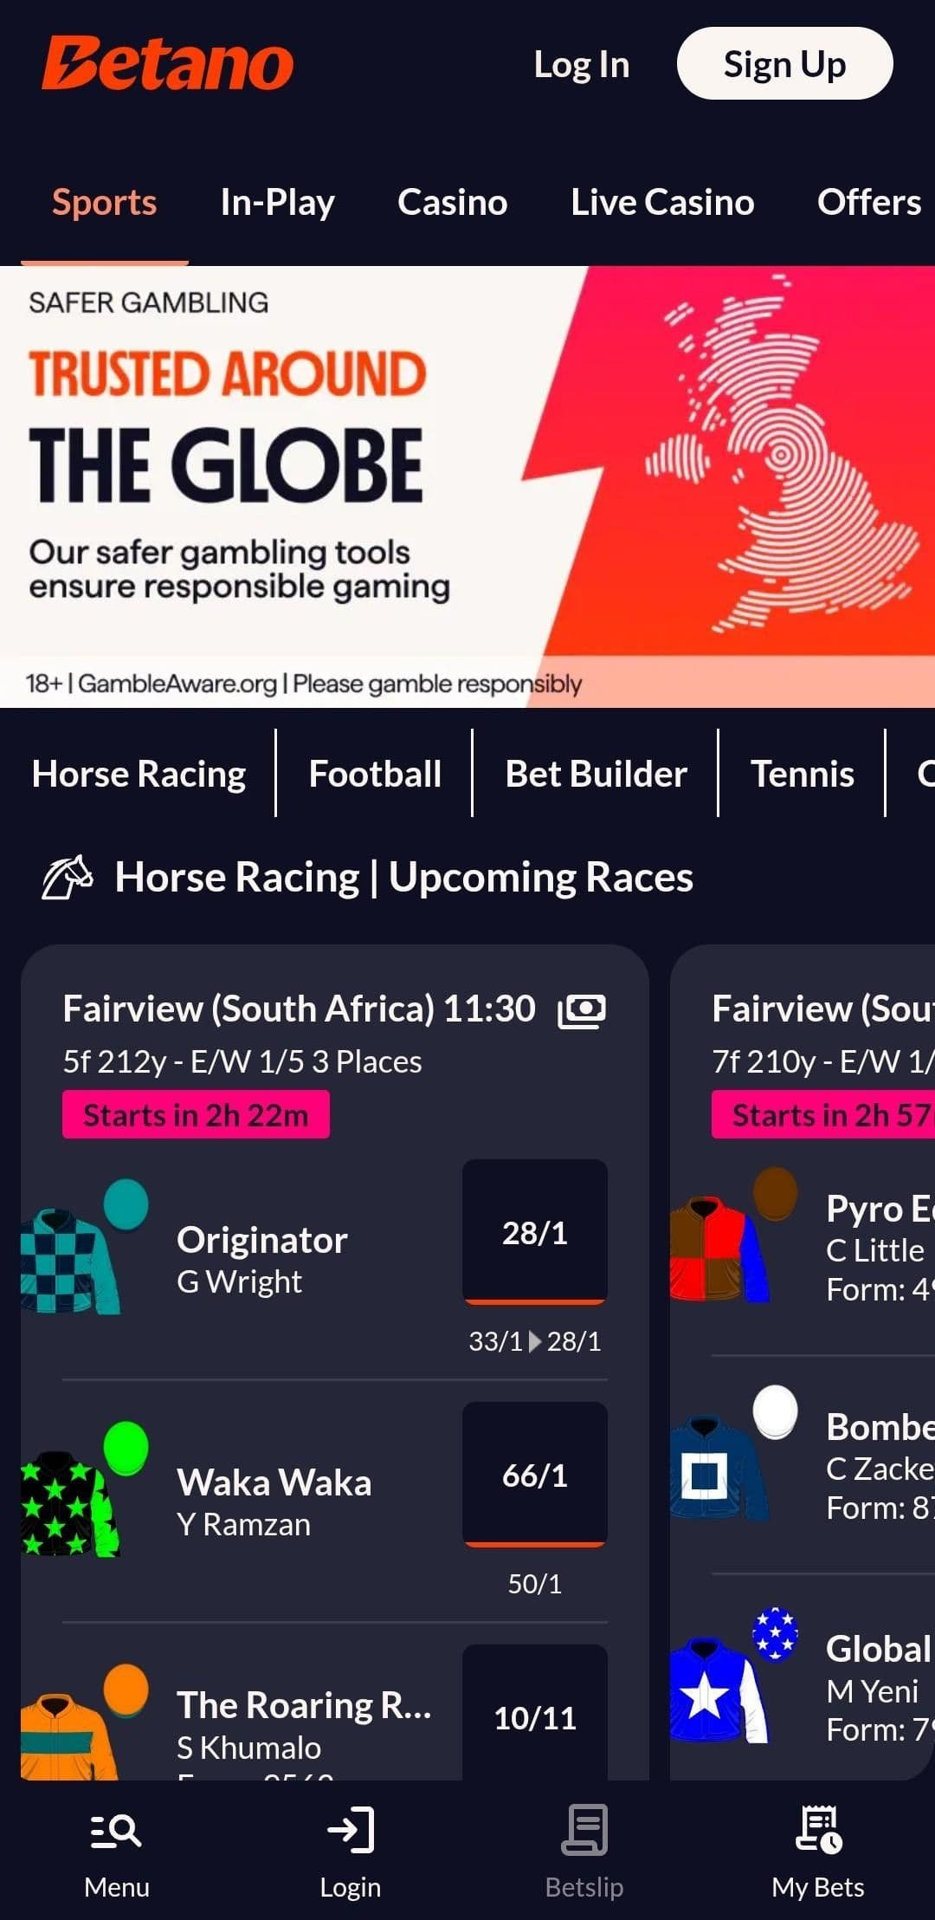Open the Betslip icon
This screenshot has height=1920, width=935.
(584, 1830)
